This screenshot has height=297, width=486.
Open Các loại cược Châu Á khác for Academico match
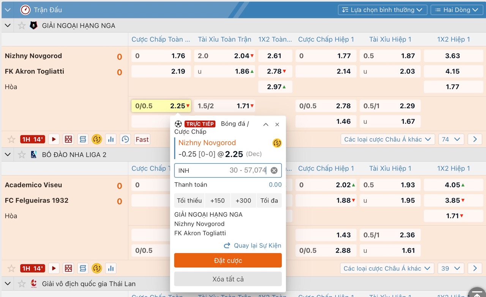(387, 269)
